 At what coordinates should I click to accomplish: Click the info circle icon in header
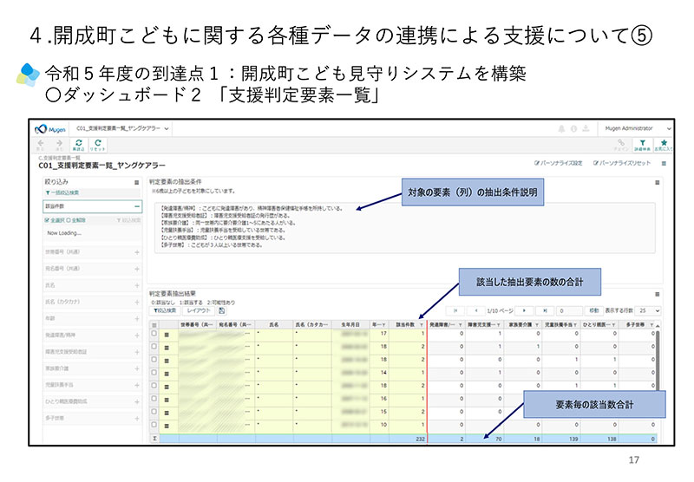tap(573, 128)
